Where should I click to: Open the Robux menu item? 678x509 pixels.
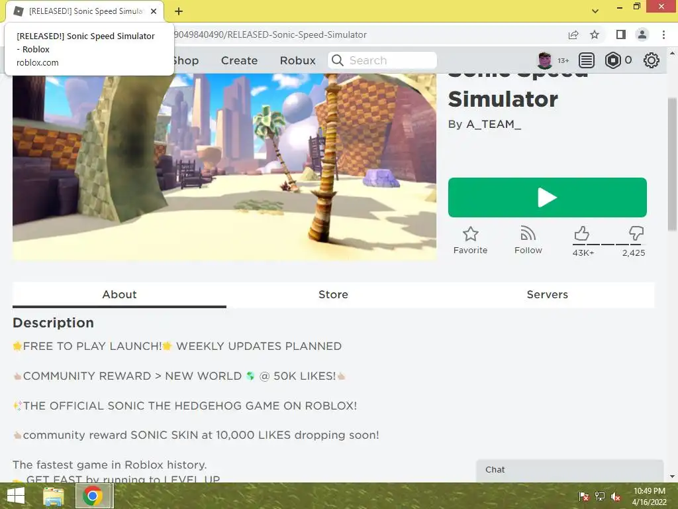point(297,60)
